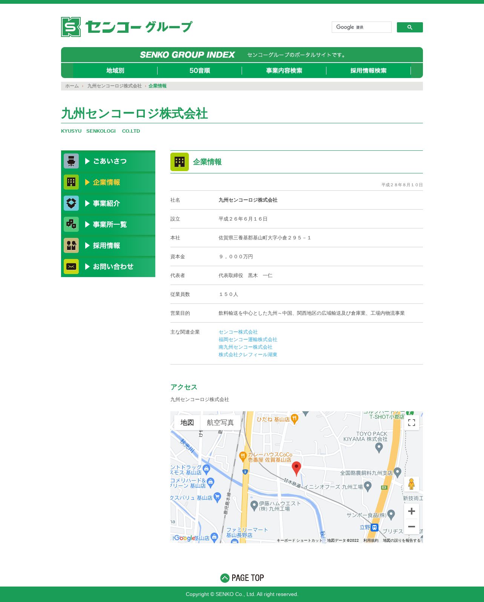The width and height of the screenshot is (484, 602).
Task: Open the 採用情報検索 menu tab
Action: coord(369,70)
